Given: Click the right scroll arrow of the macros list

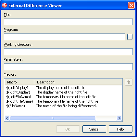Looking at the screenshot, I should click(119, 118).
